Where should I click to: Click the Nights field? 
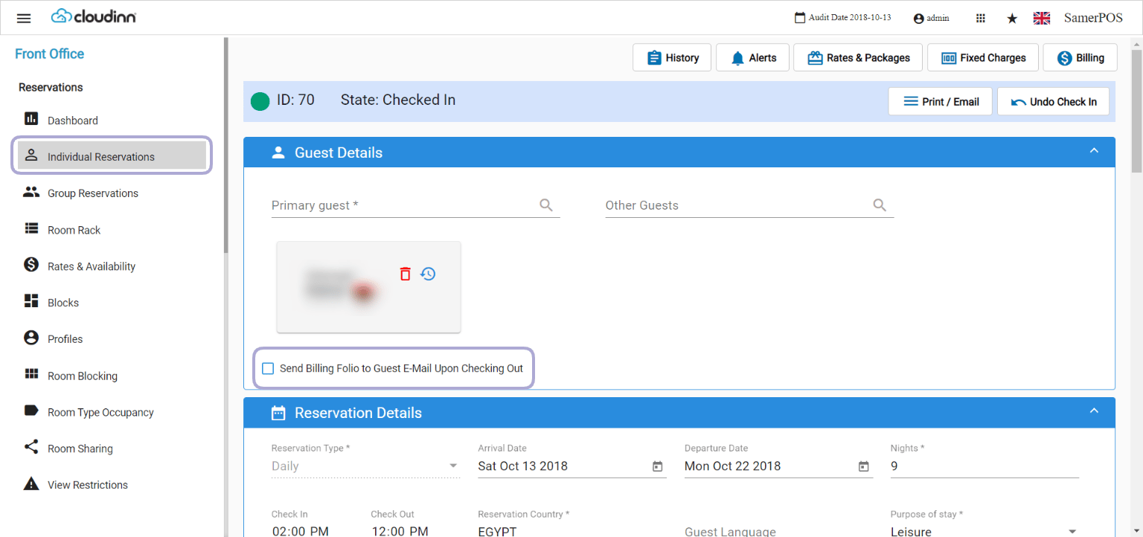pos(984,466)
